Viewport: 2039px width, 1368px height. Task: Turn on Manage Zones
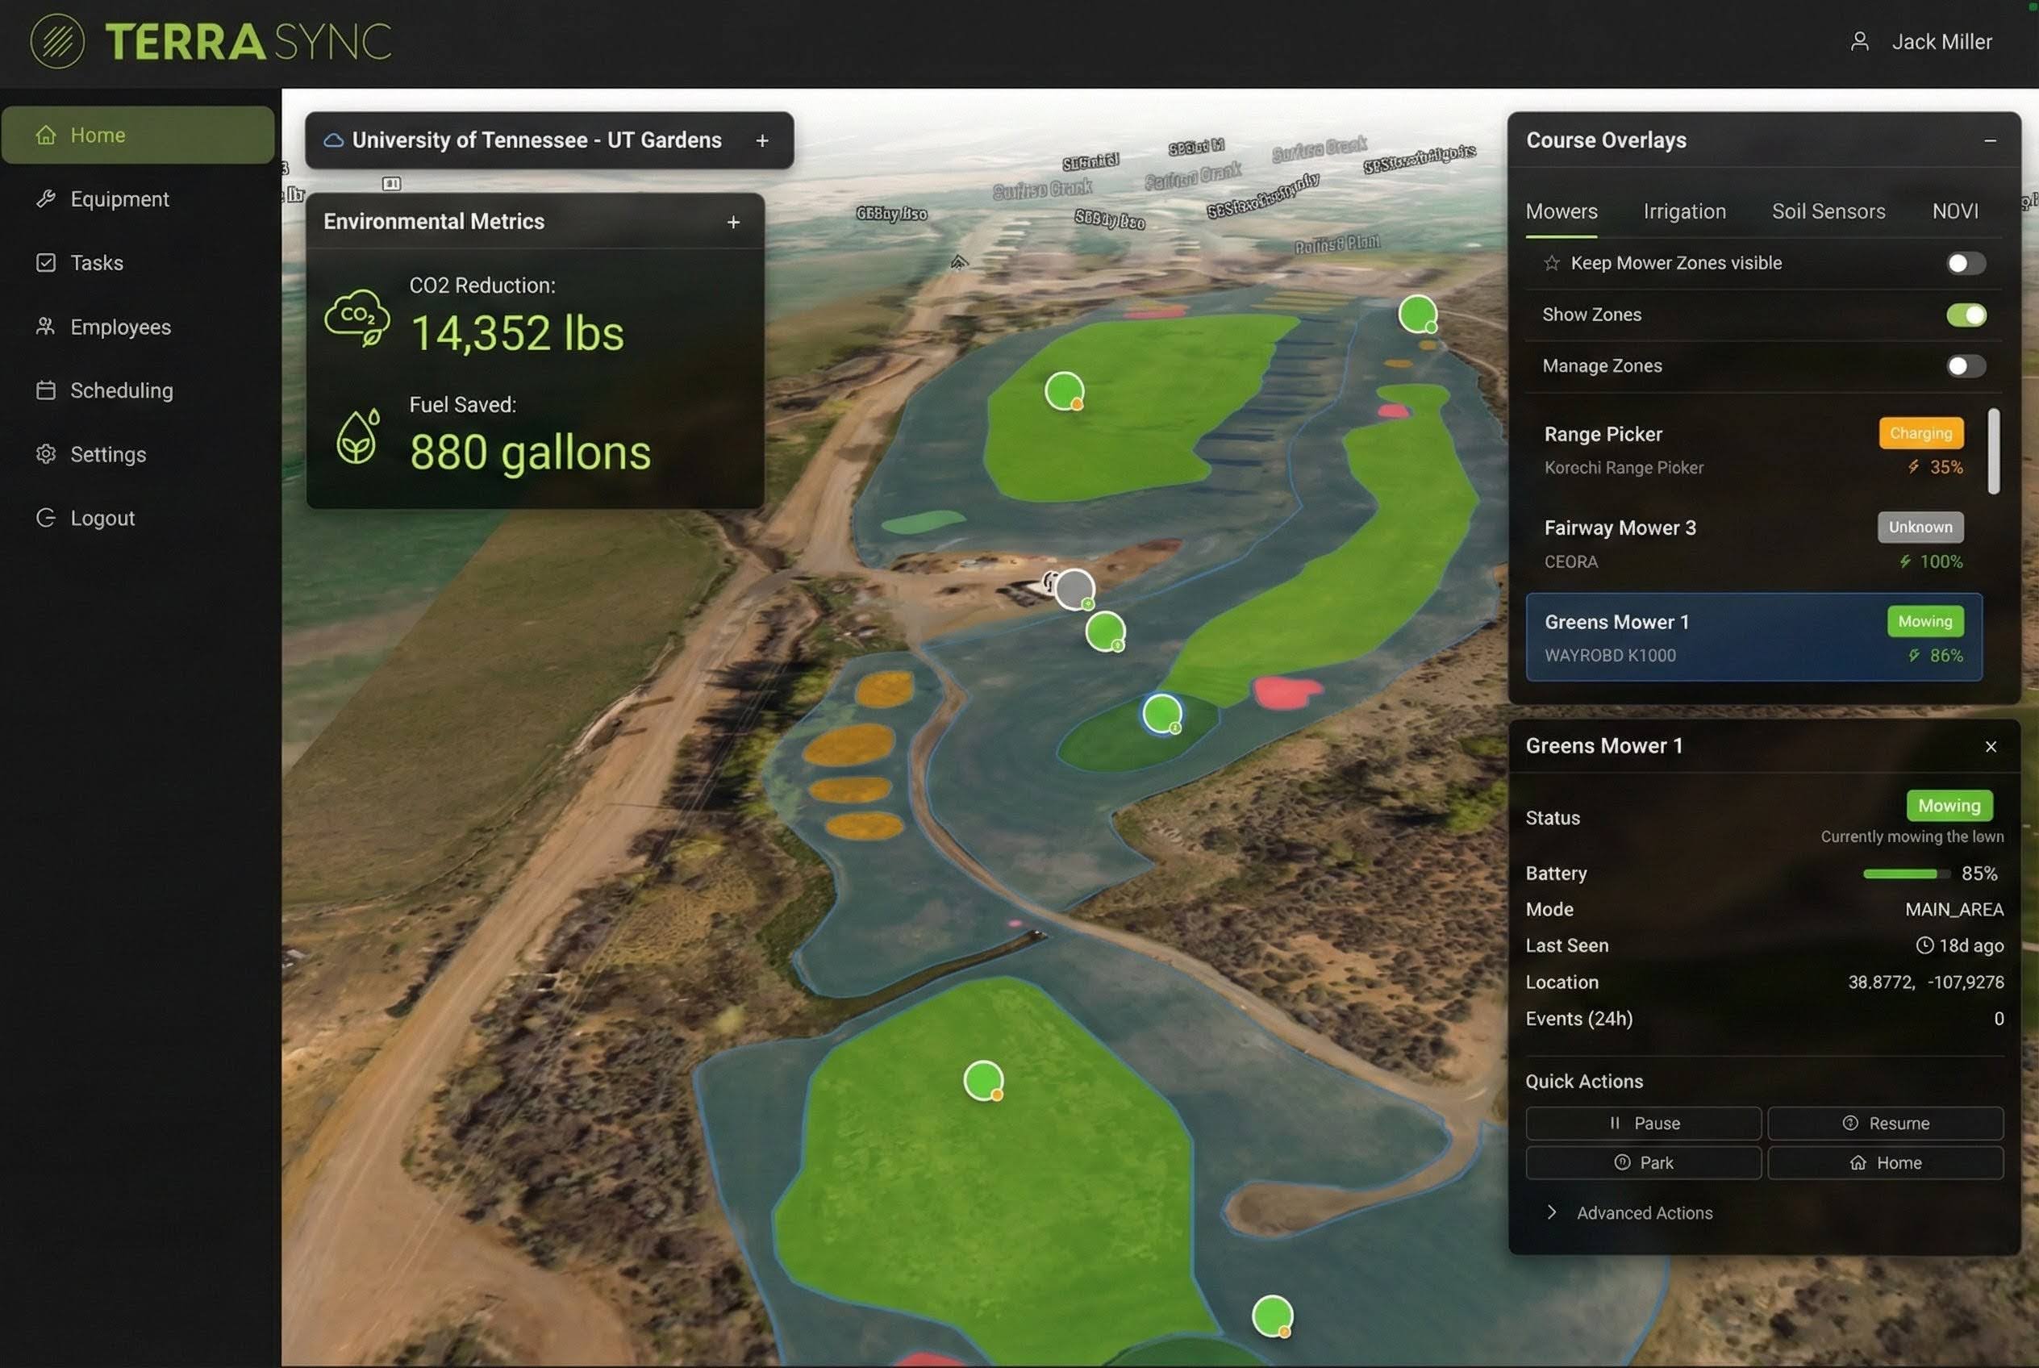pos(1965,366)
